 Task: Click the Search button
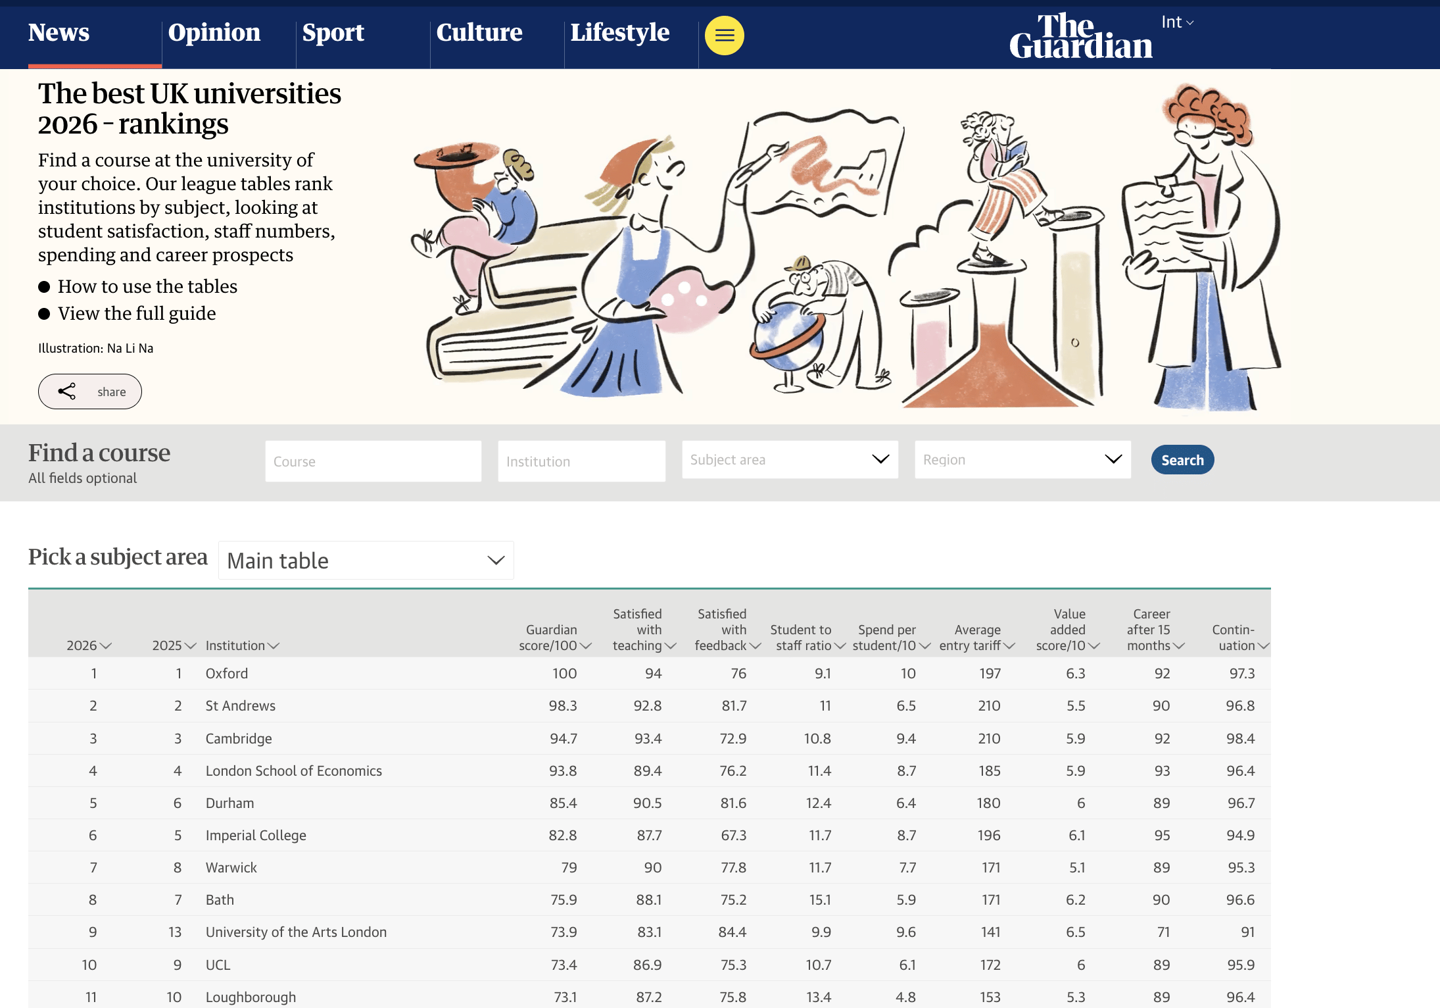(1182, 459)
